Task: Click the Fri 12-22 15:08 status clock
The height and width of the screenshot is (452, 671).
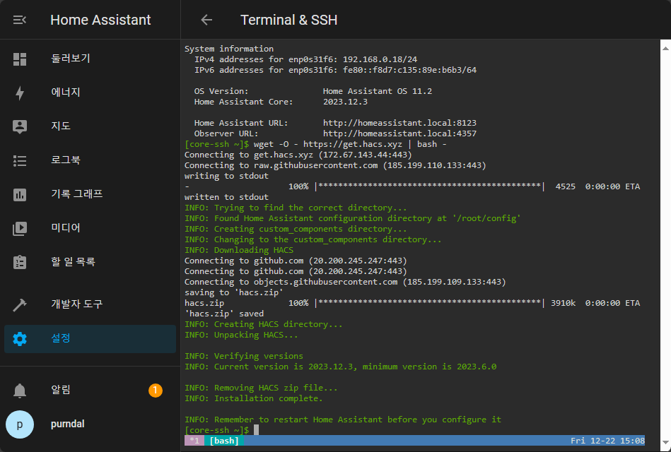Action: (x=607, y=441)
